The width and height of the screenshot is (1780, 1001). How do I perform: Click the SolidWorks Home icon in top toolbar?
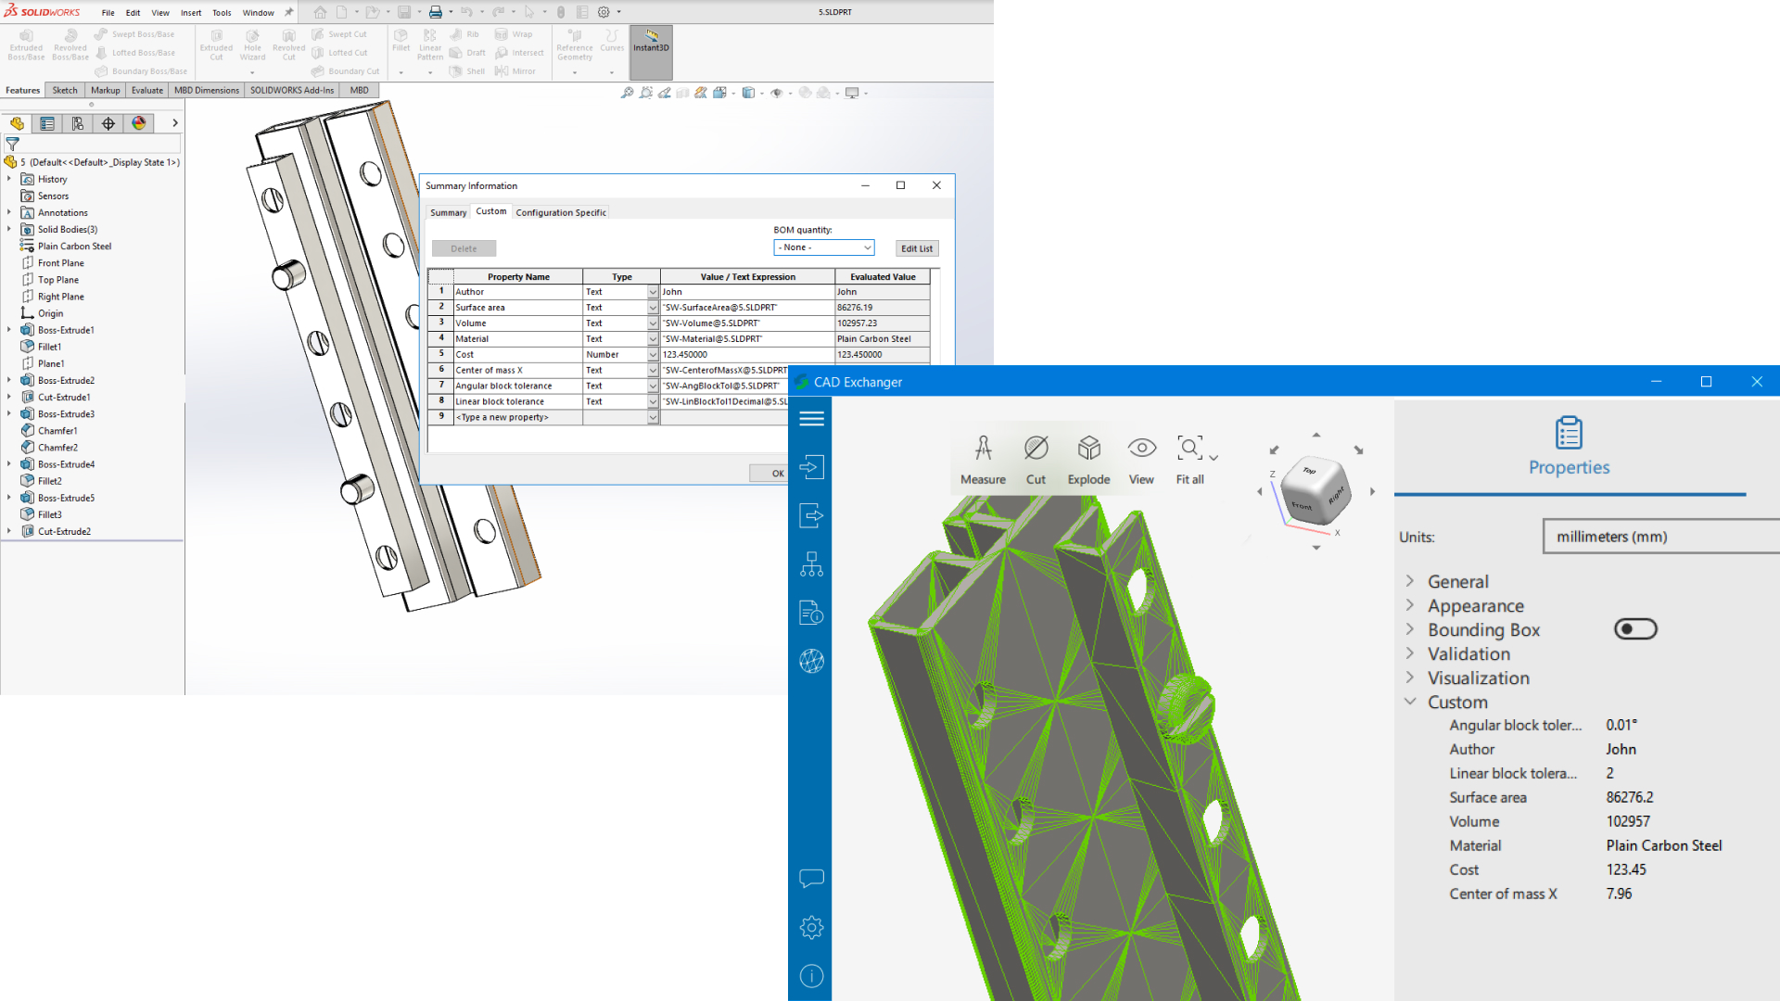pos(320,12)
